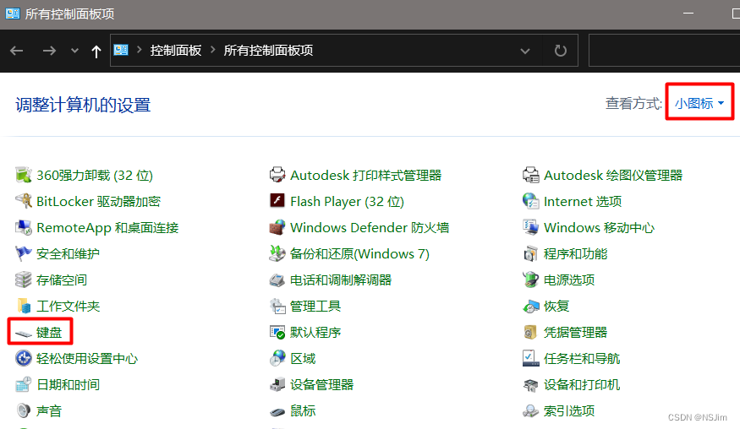This screenshot has width=740, height=429.
Task: Click the 任务栏和导航 icon
Action: (x=531, y=358)
